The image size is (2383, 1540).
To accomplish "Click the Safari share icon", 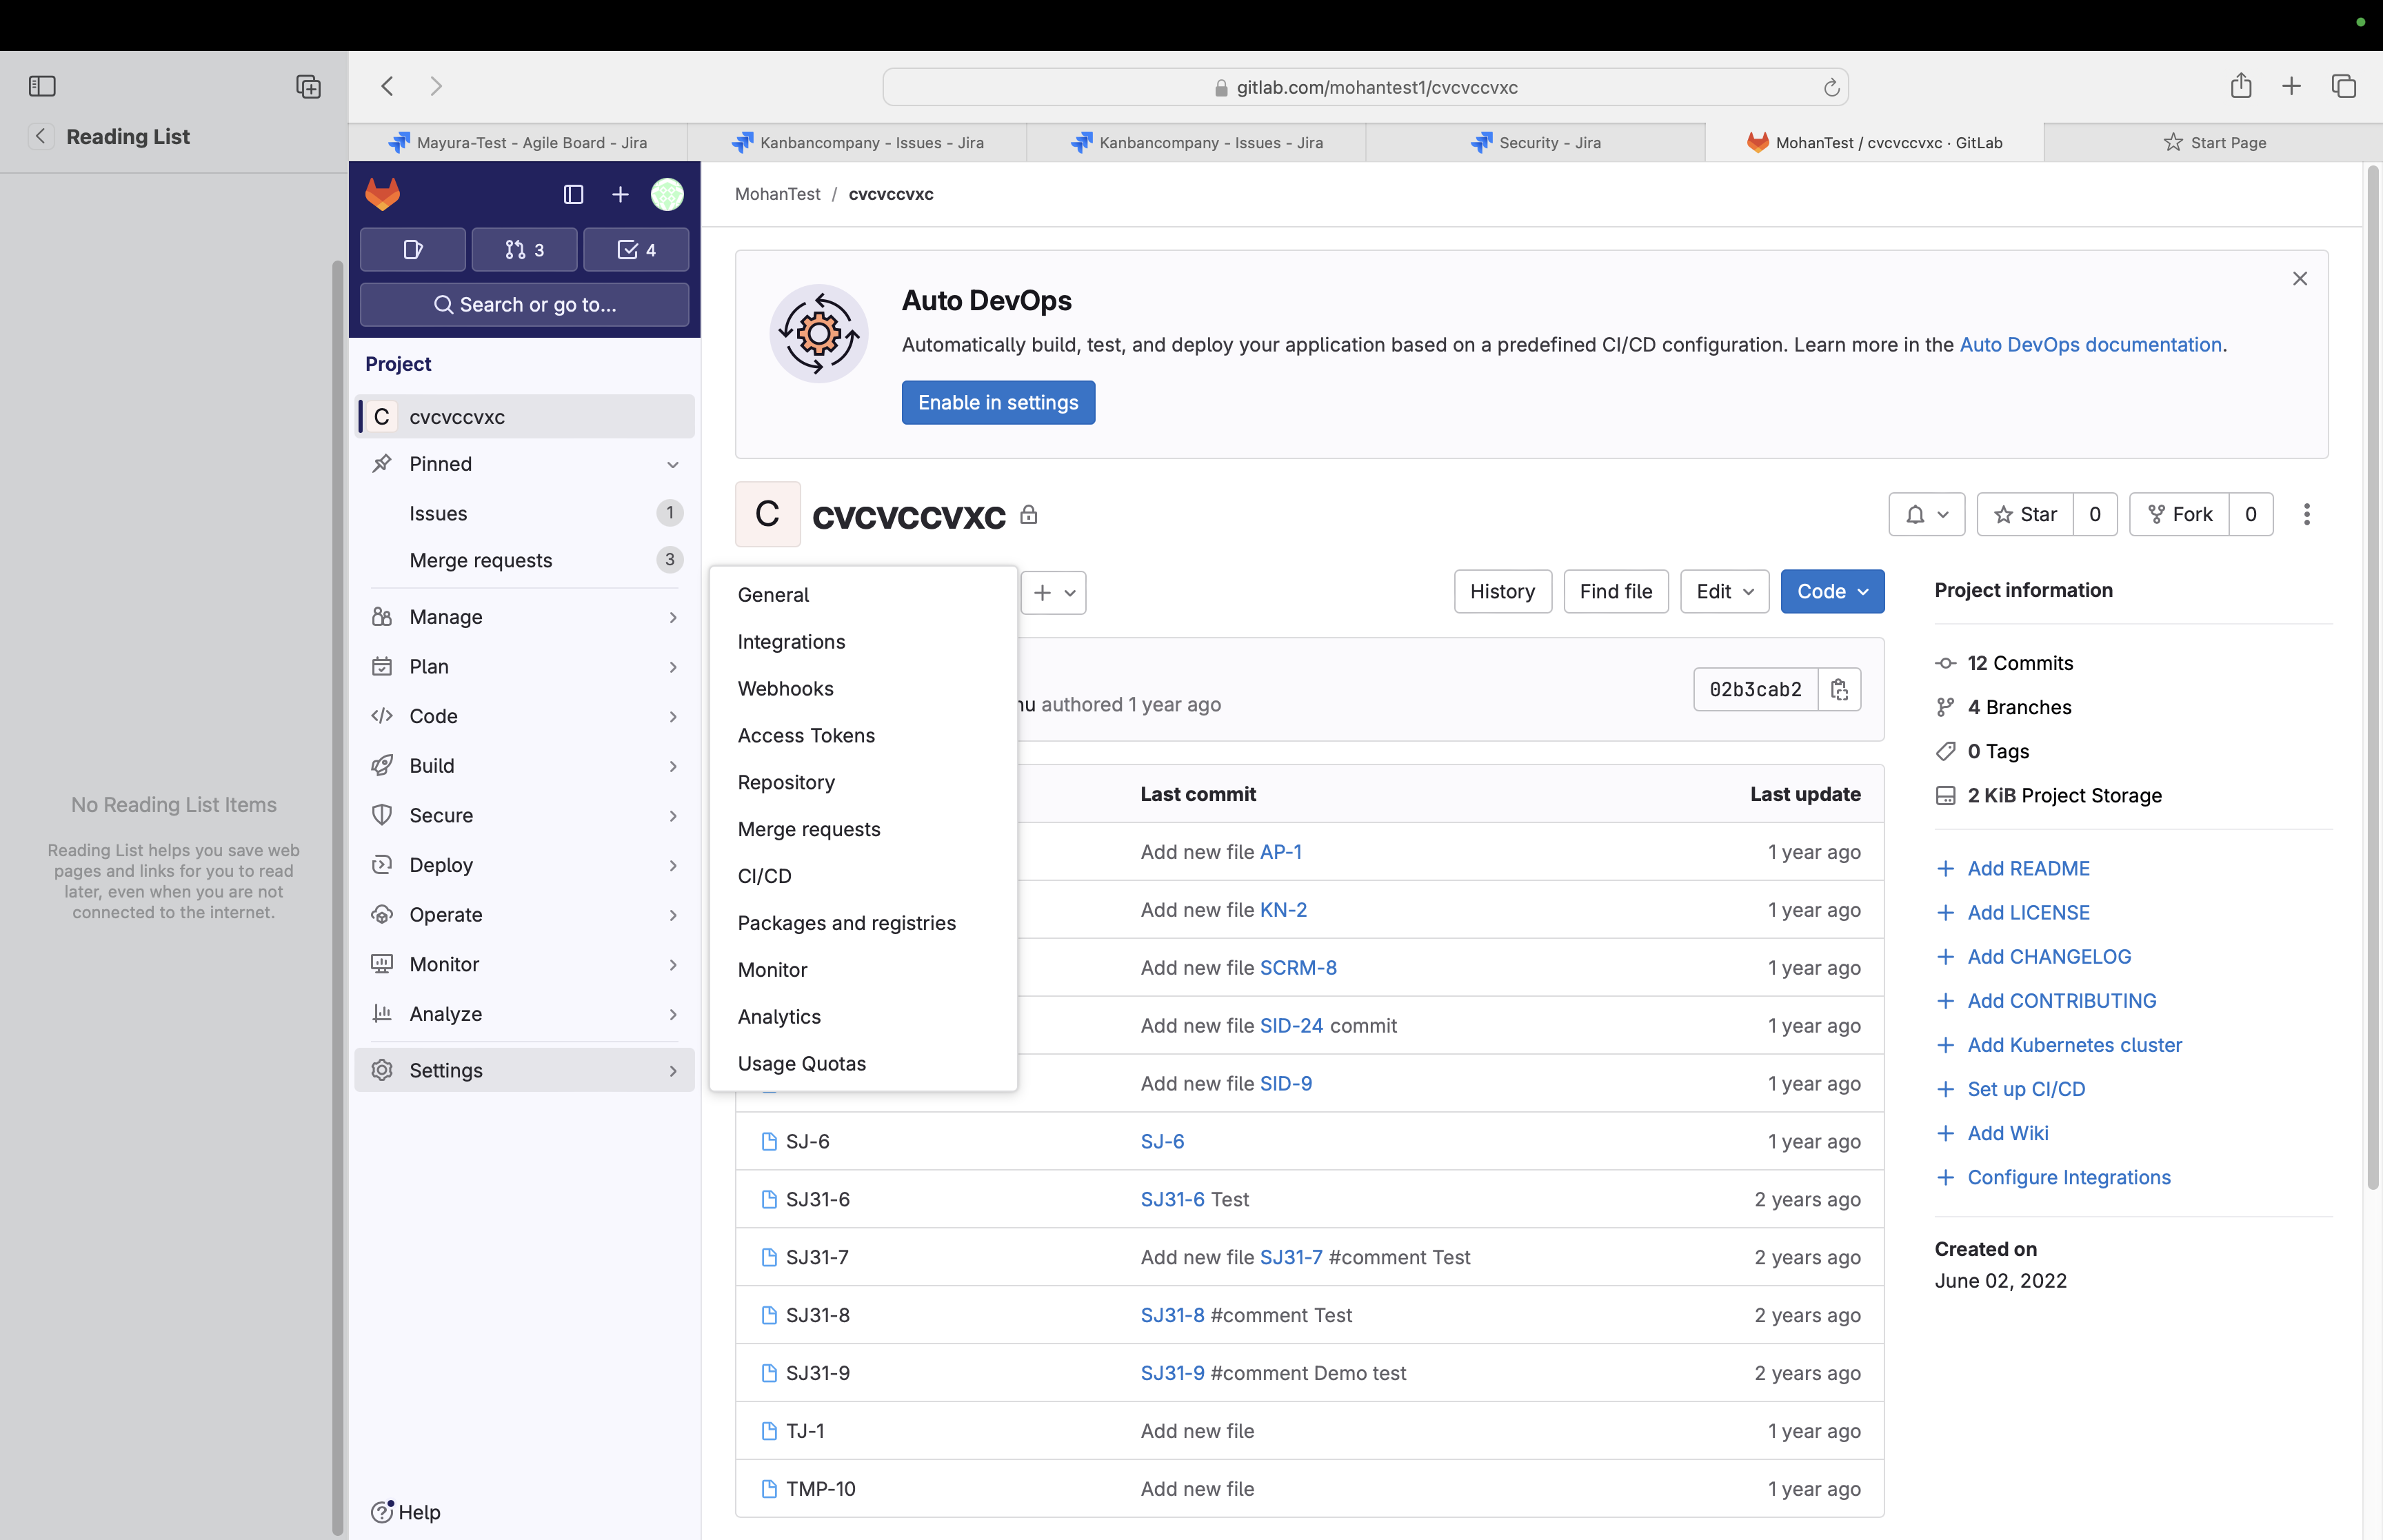I will (2240, 86).
